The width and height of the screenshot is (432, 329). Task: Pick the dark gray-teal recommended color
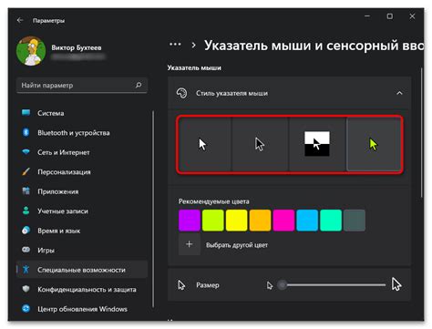[355, 221]
